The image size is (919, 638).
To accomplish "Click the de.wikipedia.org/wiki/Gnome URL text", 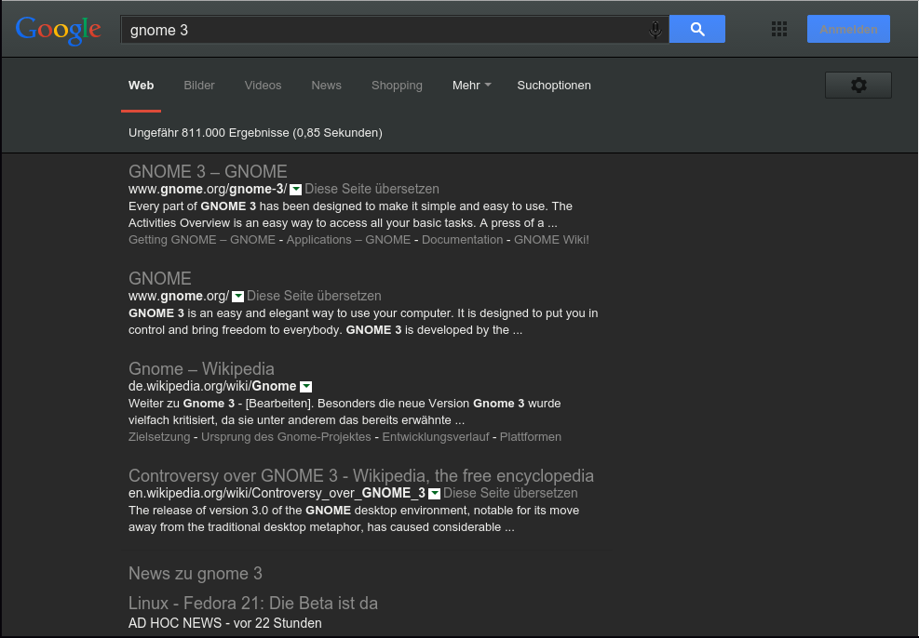I will tap(212, 386).
